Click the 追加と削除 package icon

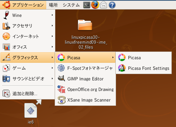point(6,93)
